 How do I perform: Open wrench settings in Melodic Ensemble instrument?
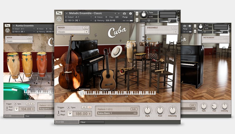59,13
